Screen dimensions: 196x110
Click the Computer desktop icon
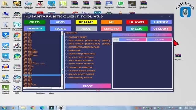coord(6,15)
